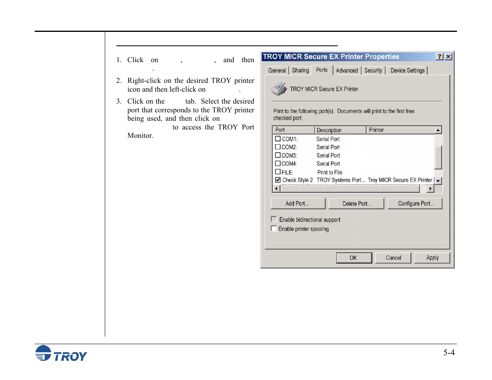Check the COM1: port checkbox
492x380 pixels.
tap(278, 139)
